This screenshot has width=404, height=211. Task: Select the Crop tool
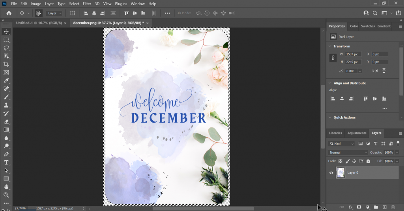(6, 64)
